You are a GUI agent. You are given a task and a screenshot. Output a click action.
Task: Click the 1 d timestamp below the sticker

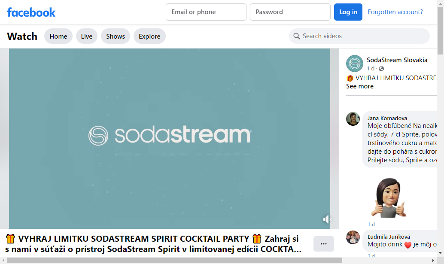(x=371, y=225)
